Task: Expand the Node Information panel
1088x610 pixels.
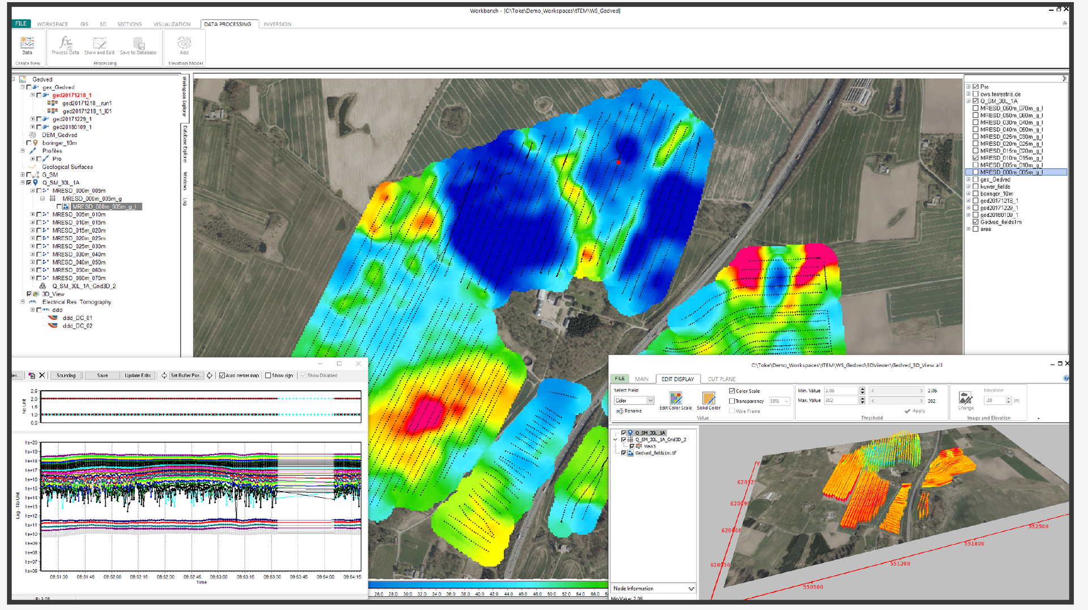Action: [691, 588]
